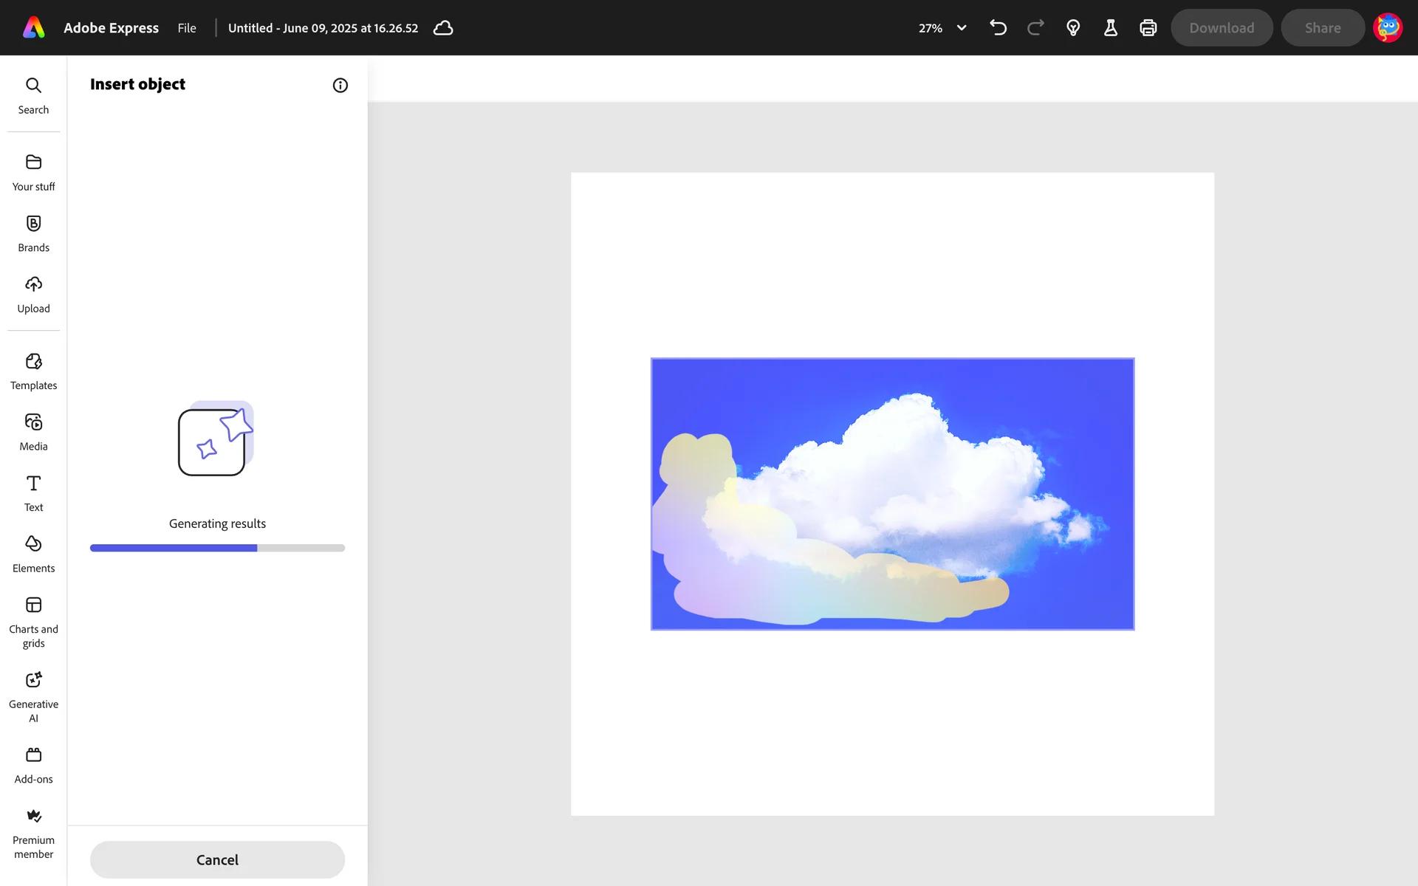Cancel the generating results process
This screenshot has width=1418, height=886.
217,859
